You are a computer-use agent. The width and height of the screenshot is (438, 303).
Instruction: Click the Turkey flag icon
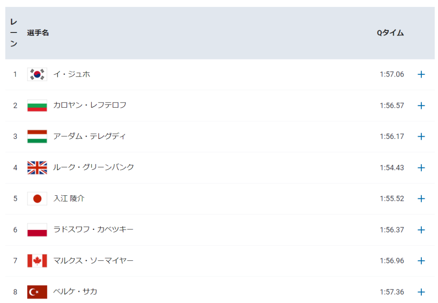point(37,292)
